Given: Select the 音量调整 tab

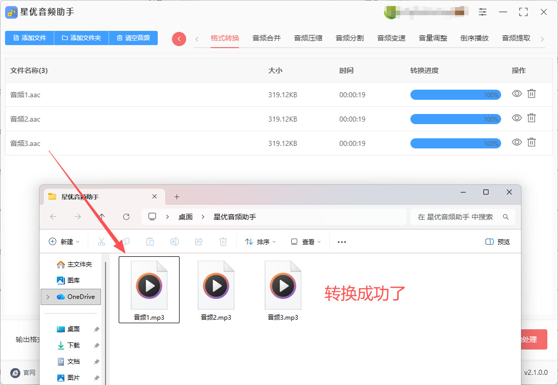Looking at the screenshot, I should pos(433,38).
